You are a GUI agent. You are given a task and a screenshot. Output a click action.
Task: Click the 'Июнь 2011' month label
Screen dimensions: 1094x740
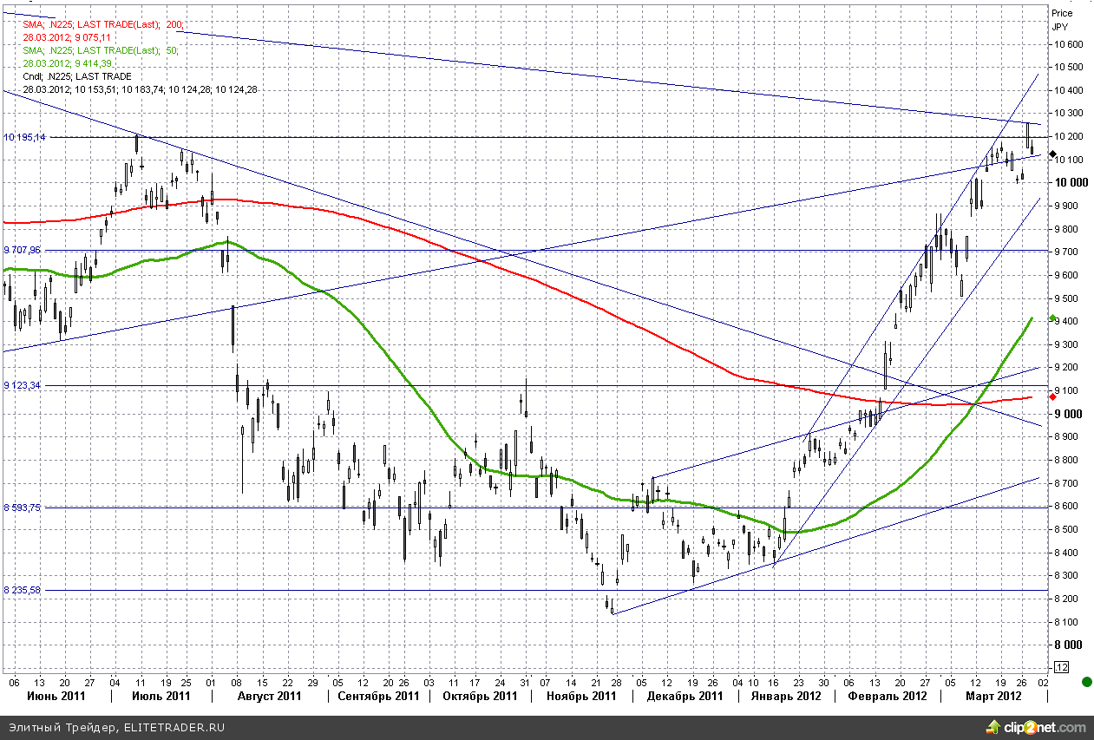(x=56, y=696)
